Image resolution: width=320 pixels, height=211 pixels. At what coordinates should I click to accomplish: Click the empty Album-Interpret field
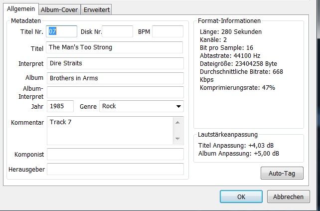[115, 92]
